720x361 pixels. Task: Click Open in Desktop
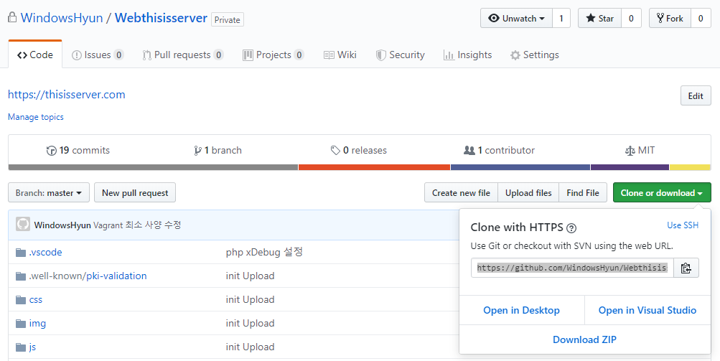522,310
